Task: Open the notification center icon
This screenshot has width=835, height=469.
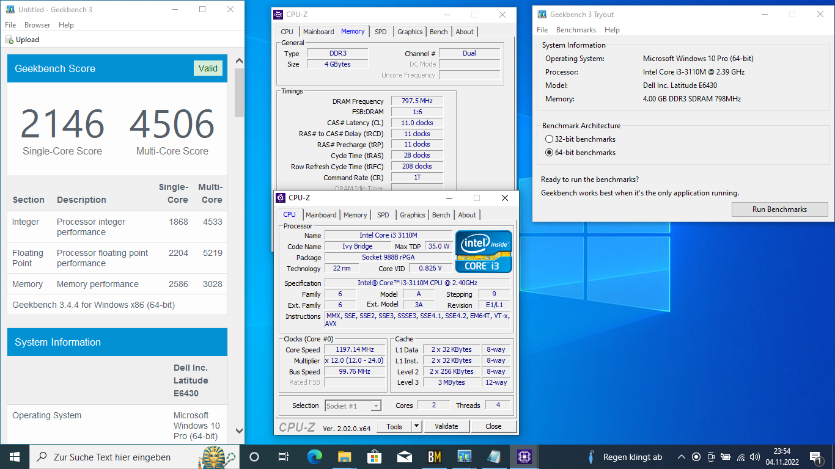Action: click(815, 457)
